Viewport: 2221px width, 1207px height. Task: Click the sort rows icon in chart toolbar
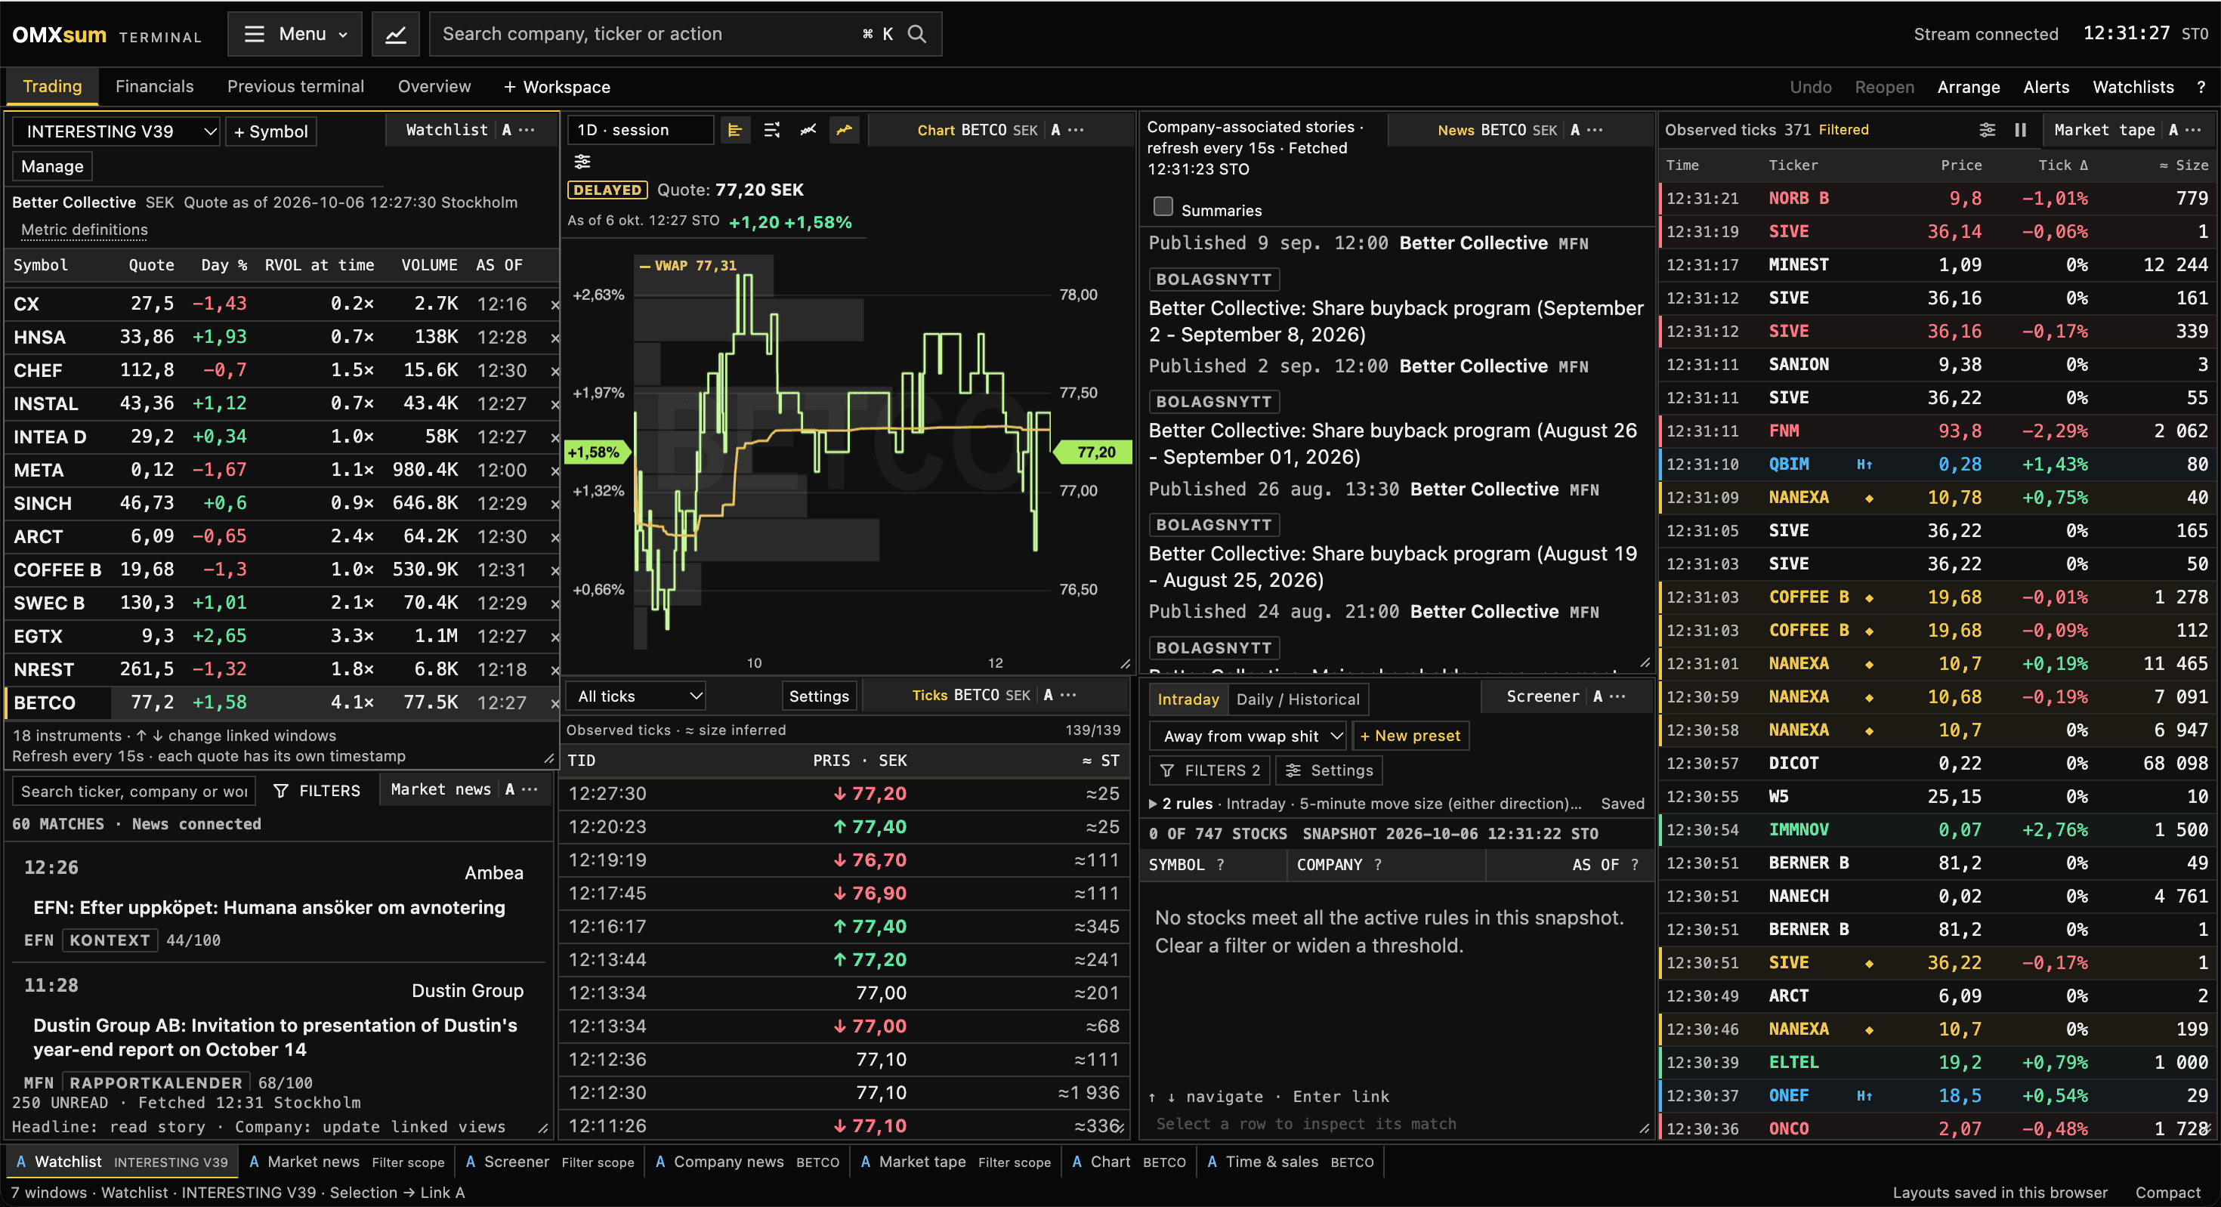771,130
